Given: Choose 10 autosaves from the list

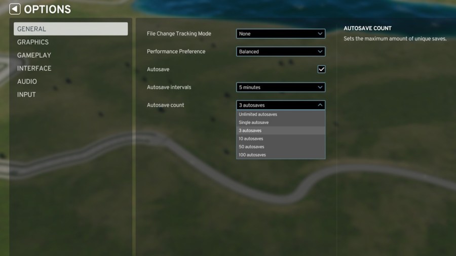Looking at the screenshot, I should point(281,139).
